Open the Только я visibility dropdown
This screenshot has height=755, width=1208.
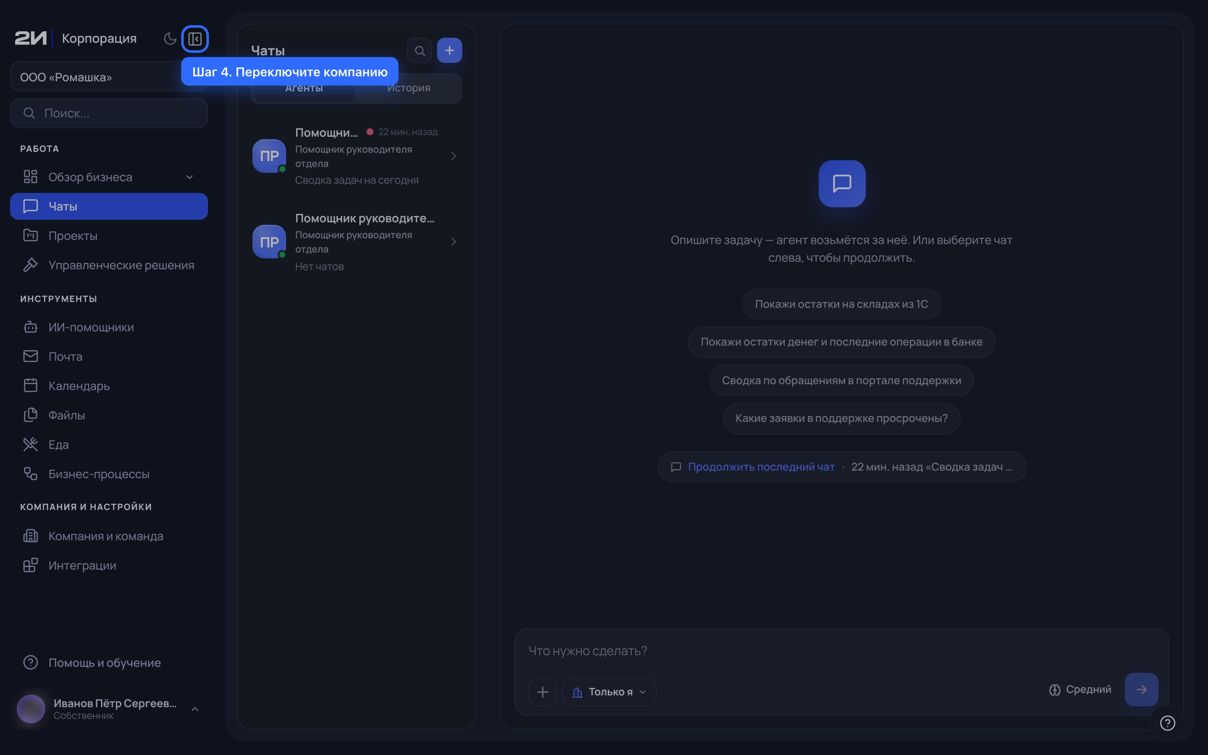pyautogui.click(x=609, y=692)
